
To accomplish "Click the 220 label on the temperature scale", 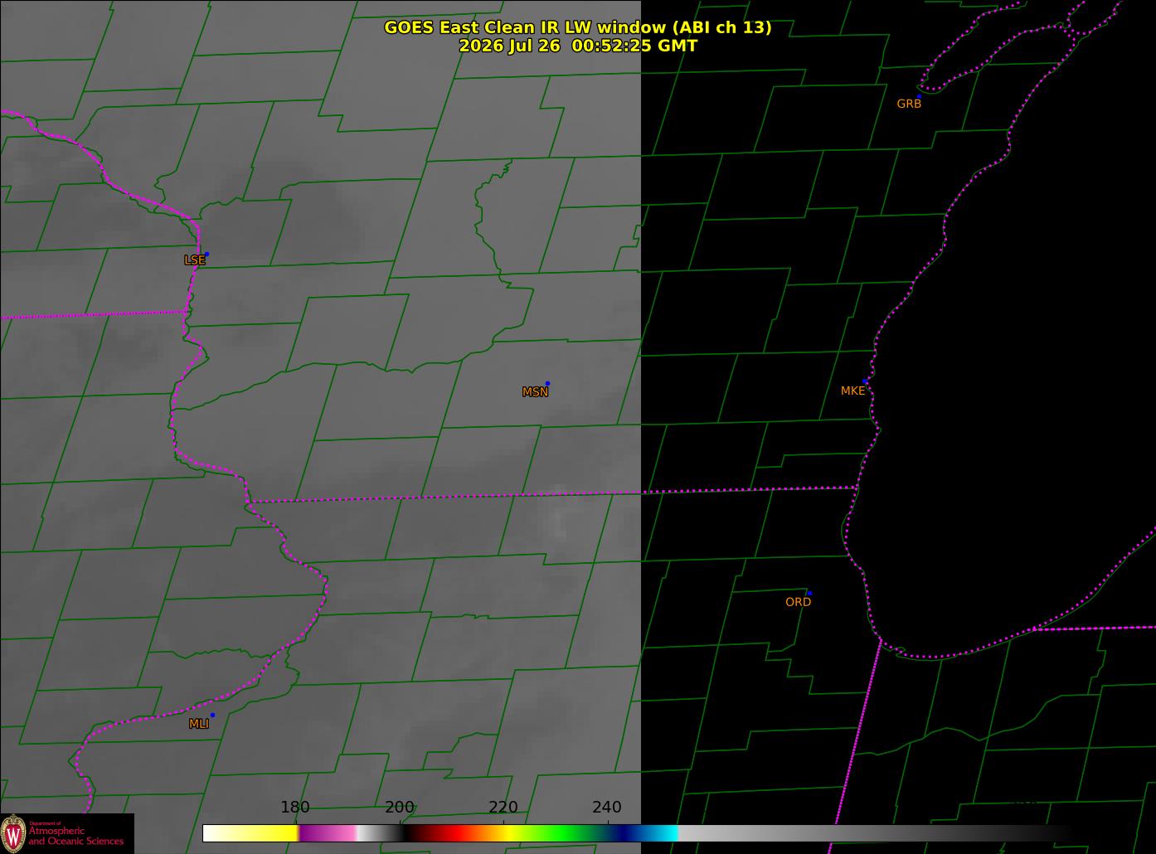I will (503, 808).
